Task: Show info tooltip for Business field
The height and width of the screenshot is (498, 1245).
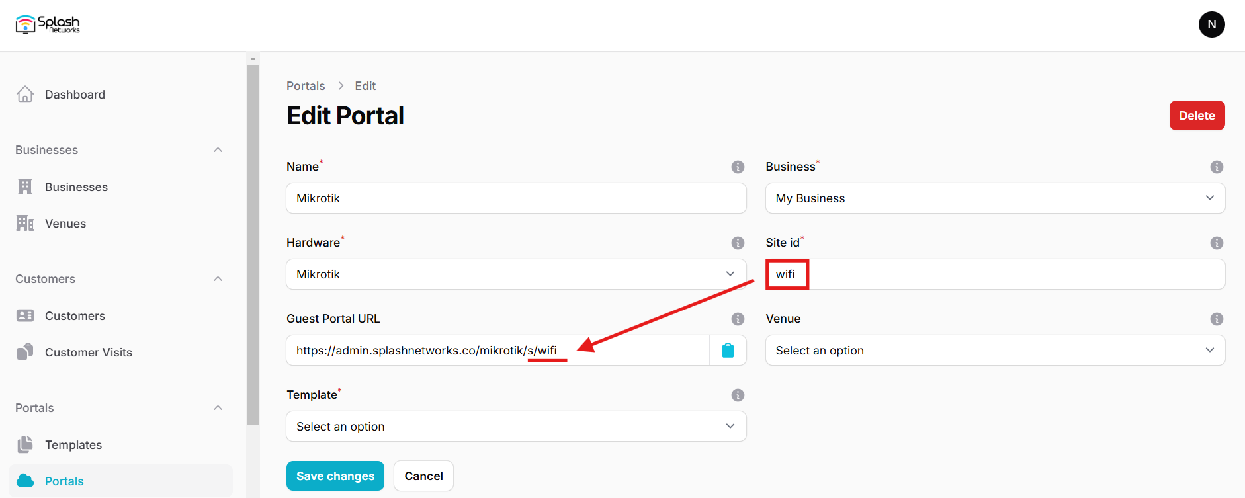Action: point(1217,167)
